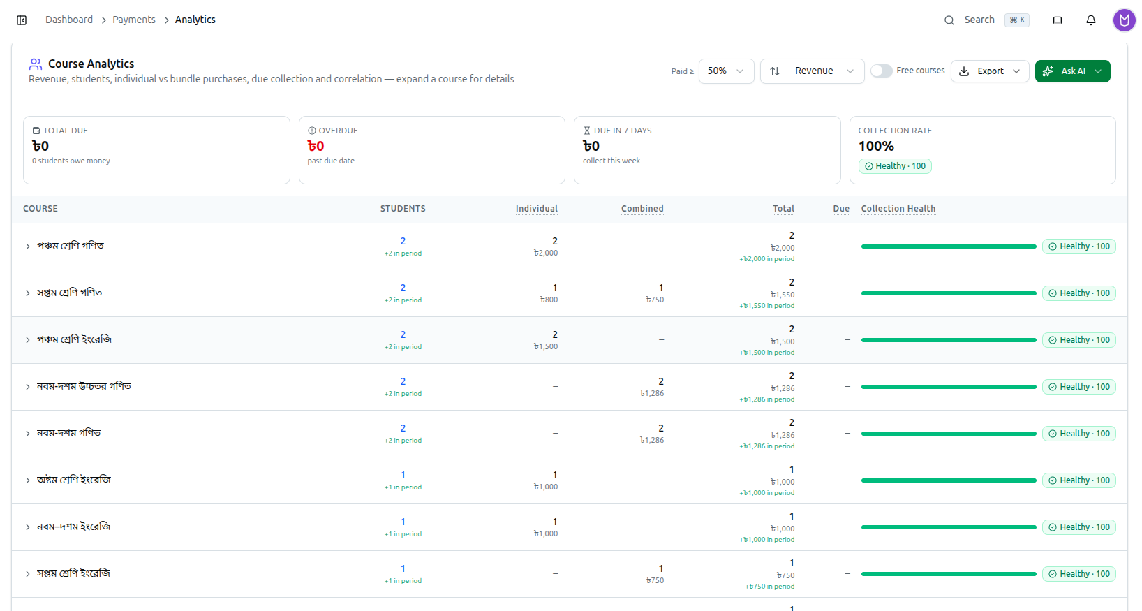Open student count link for পঞ্চম শ্রেণি গণিত
This screenshot has width=1142, height=611.
403,241
